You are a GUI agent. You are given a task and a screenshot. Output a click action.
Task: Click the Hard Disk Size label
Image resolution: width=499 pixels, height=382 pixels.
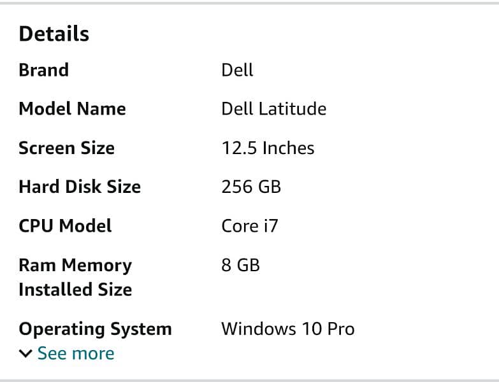80,187
